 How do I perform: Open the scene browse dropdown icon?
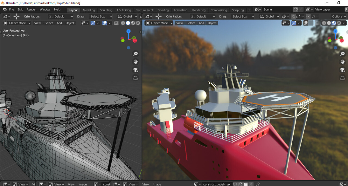[257, 10]
